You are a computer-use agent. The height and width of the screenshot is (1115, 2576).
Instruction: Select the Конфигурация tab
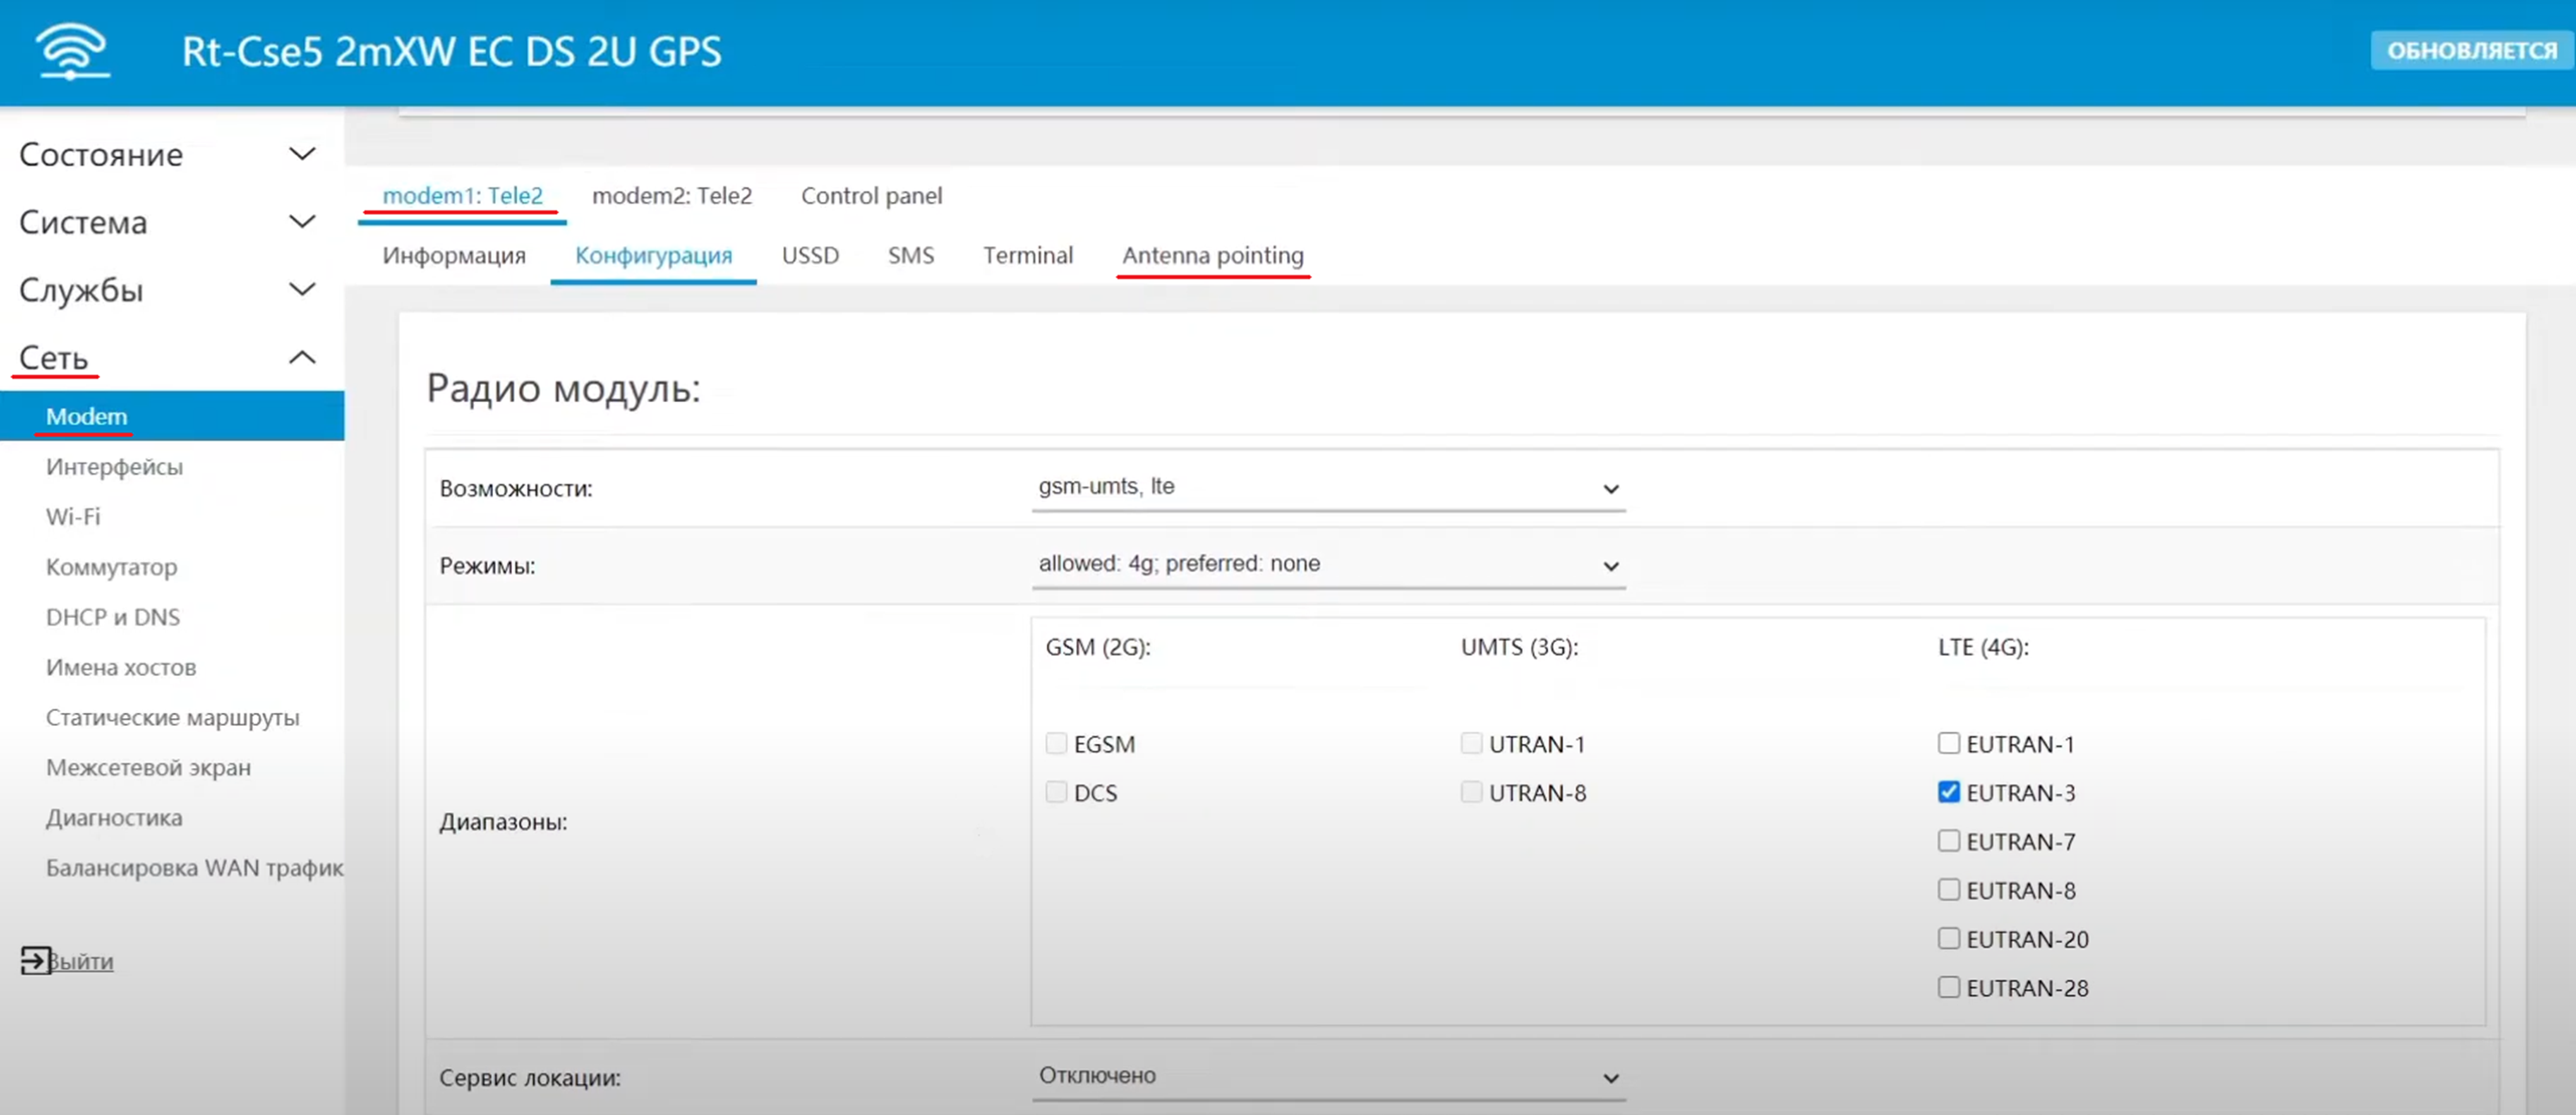pos(653,255)
